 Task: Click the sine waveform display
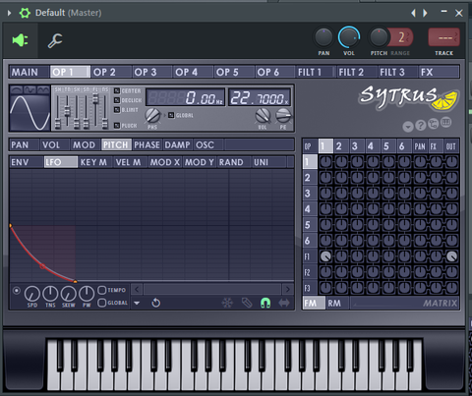pos(29,112)
